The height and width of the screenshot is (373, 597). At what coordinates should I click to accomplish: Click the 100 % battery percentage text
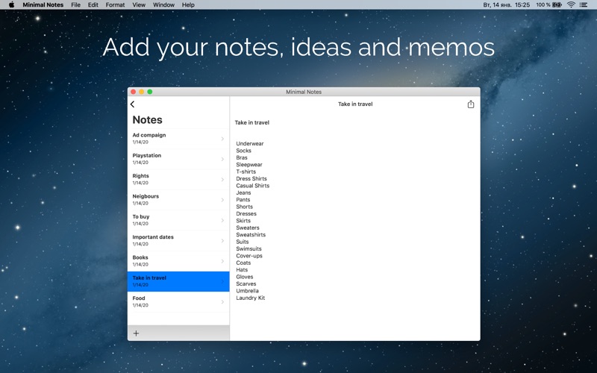(x=543, y=4)
